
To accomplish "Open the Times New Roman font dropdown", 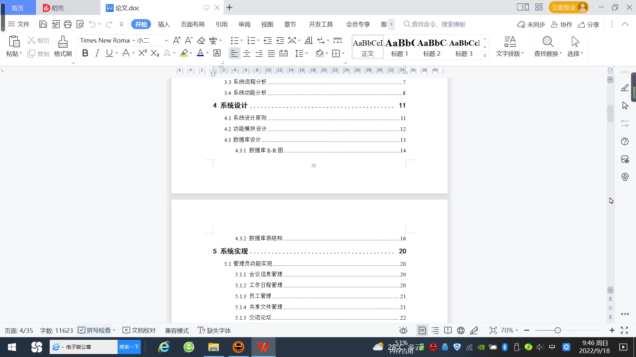I will [x=133, y=40].
